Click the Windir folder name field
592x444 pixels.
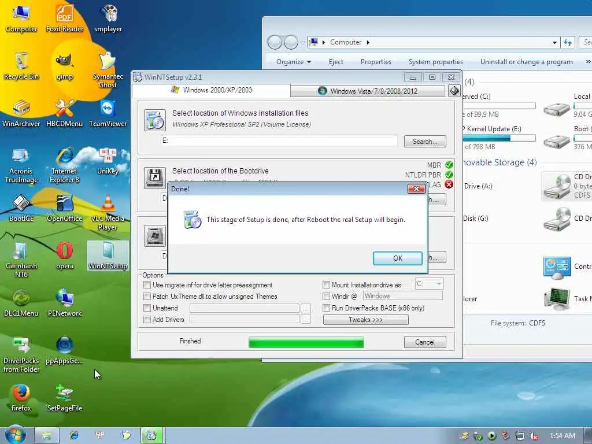pos(402,296)
